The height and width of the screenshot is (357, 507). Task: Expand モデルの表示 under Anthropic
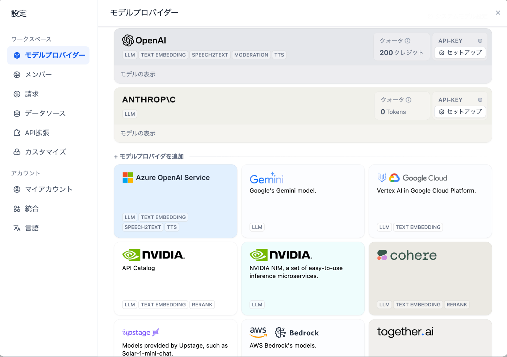pos(138,133)
